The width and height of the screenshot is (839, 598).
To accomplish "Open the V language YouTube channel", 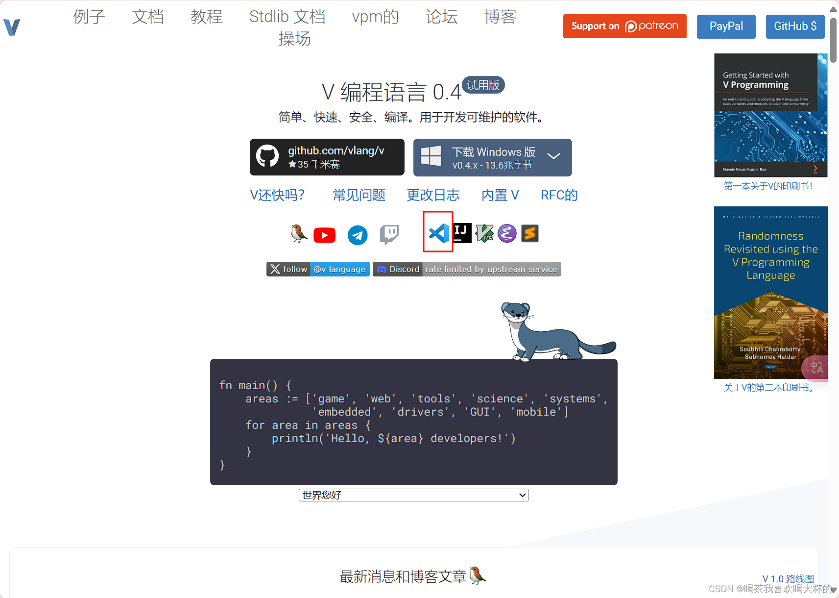I will (x=324, y=235).
